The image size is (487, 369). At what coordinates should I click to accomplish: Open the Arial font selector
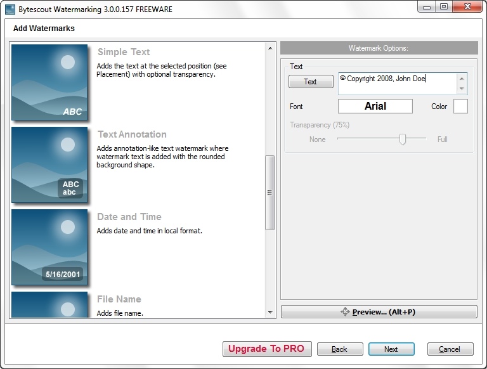pyautogui.click(x=375, y=107)
